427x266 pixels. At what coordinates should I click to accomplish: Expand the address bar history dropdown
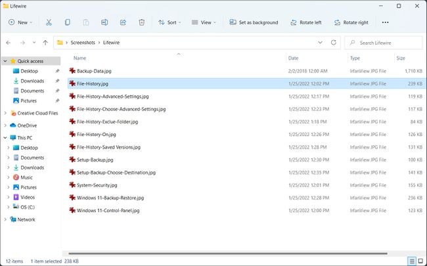321,43
